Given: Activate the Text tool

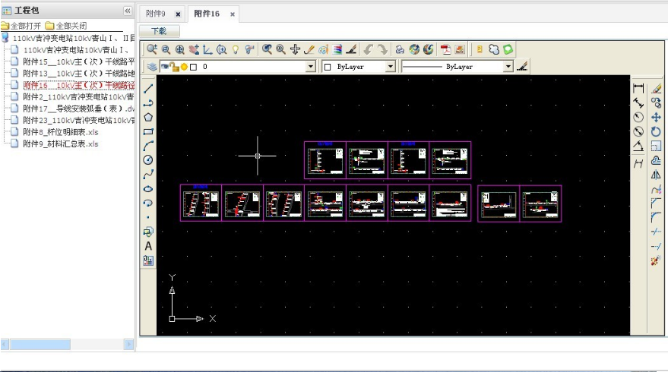Looking at the screenshot, I should 148,246.
